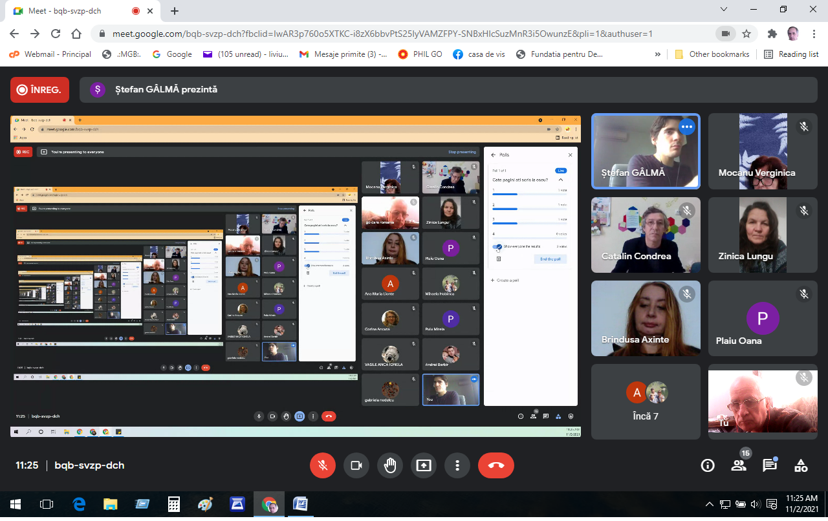Show the participants list panel
The image size is (828, 521).
point(738,465)
